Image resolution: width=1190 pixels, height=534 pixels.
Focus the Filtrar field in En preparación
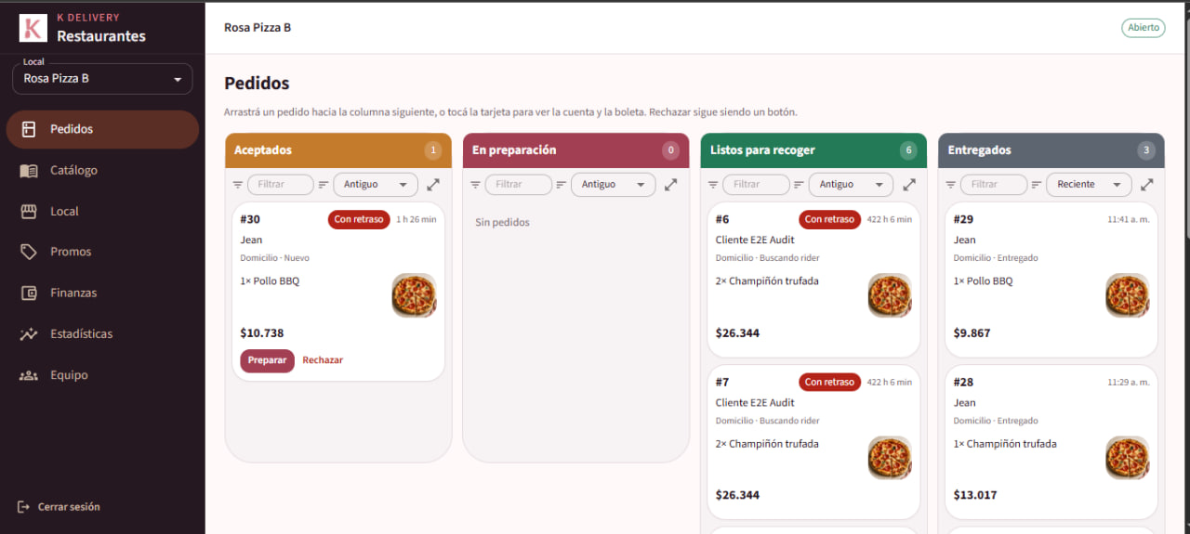coord(519,185)
